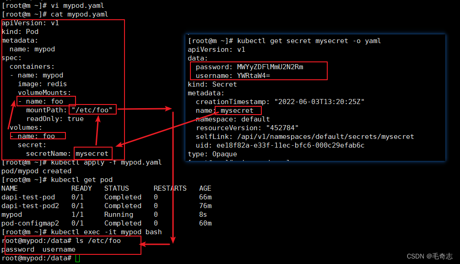
Task: Click the 'volumes:' line
Action: [26, 127]
